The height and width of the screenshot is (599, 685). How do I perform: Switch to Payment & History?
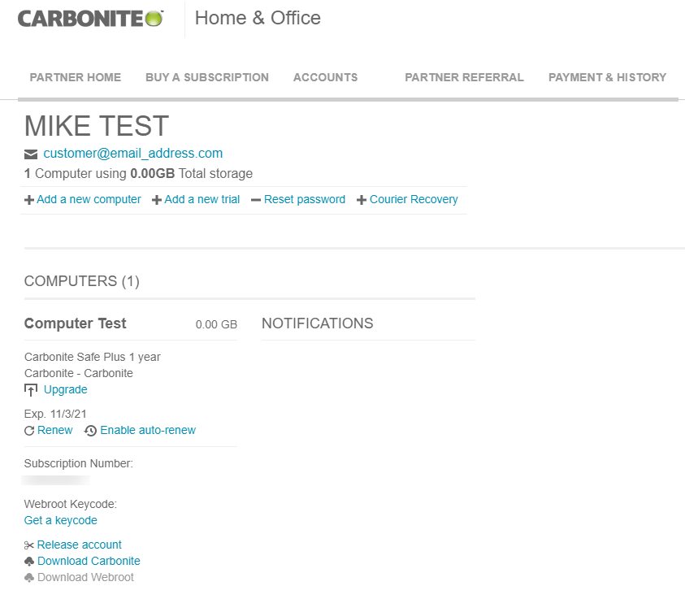click(x=607, y=77)
